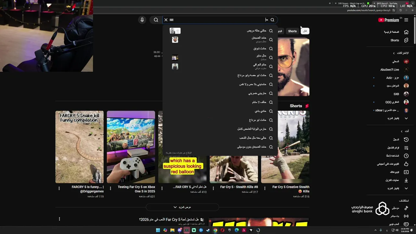Open the QQQ subscription channel
416x234 pixels.
[x=396, y=102]
